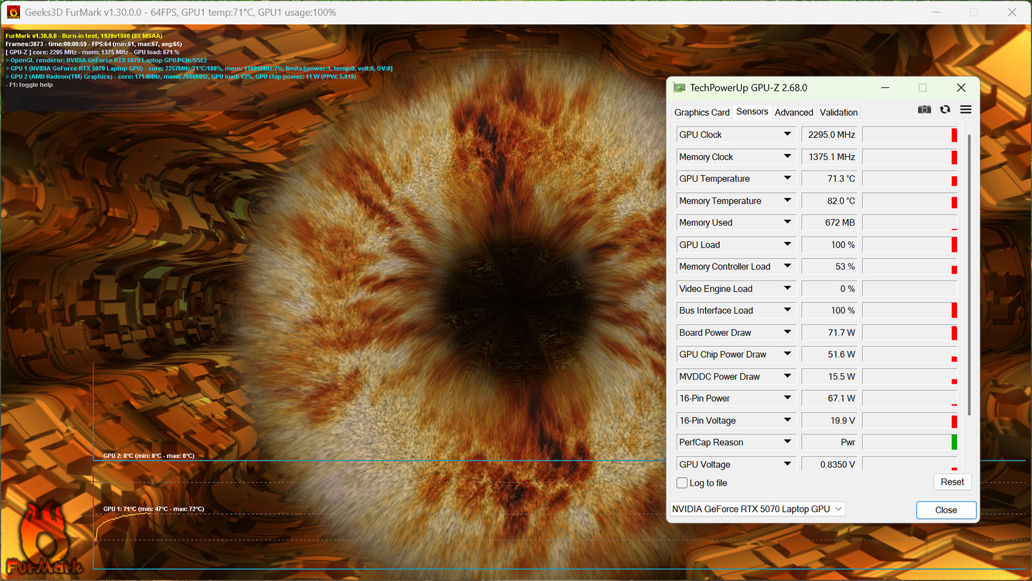Switch to the Graphics Card tab
The image size is (1032, 581).
pos(702,112)
